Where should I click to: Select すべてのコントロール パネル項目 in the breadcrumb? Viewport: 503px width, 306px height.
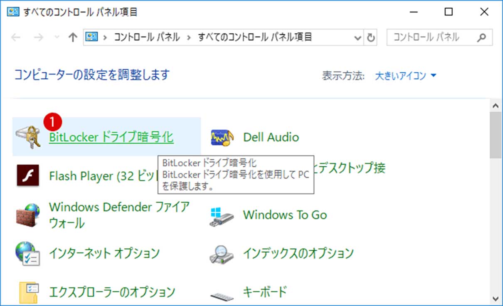point(255,37)
